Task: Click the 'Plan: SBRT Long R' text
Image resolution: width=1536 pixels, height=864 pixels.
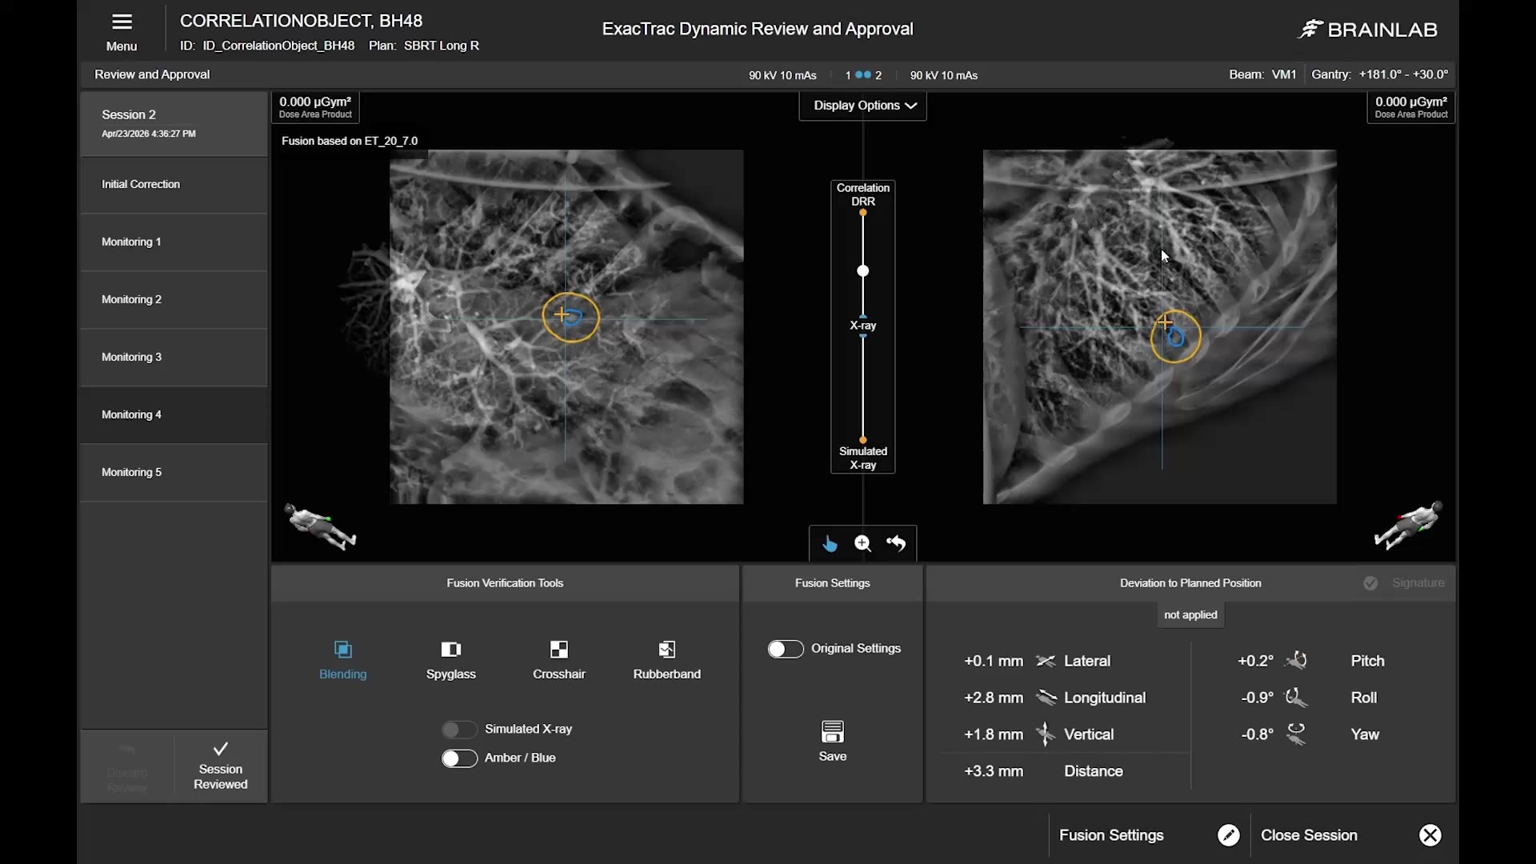Action: point(424,46)
